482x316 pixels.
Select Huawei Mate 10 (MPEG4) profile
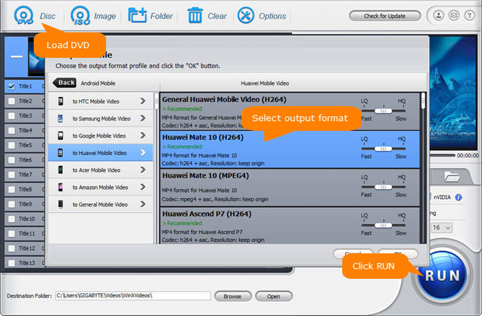pyautogui.click(x=290, y=187)
